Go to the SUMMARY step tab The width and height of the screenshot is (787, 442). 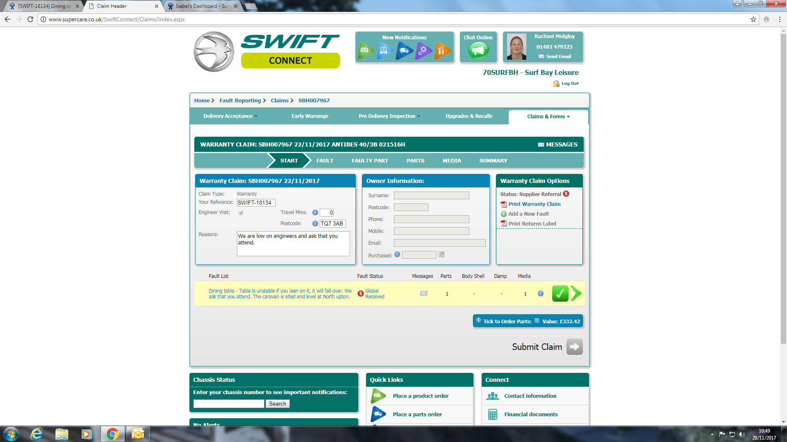click(493, 161)
